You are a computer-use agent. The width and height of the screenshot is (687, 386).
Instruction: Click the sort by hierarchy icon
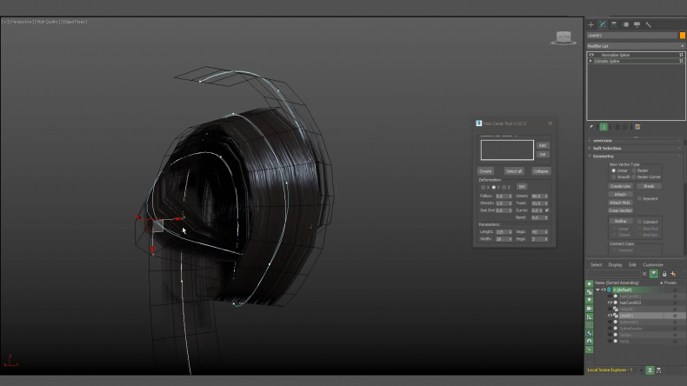click(x=659, y=370)
